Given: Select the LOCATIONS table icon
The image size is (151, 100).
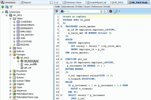Looking at the screenshot, I should (x=18, y=41).
